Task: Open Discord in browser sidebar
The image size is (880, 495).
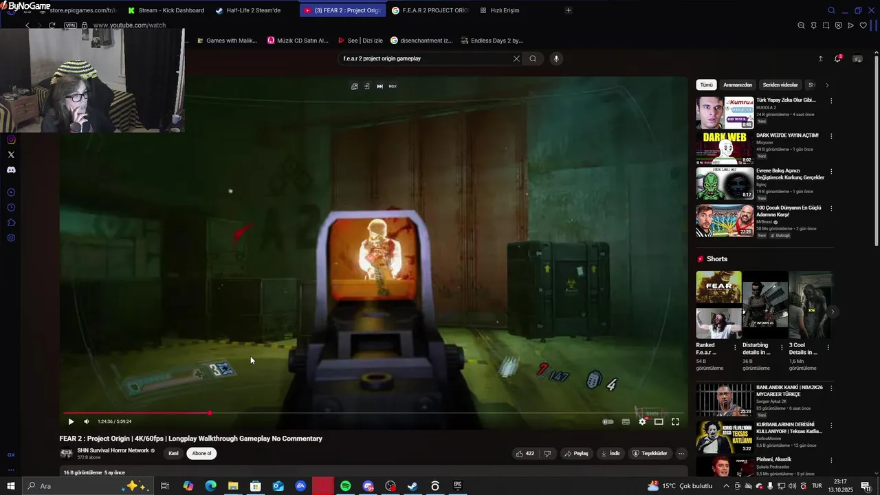Action: [x=11, y=170]
